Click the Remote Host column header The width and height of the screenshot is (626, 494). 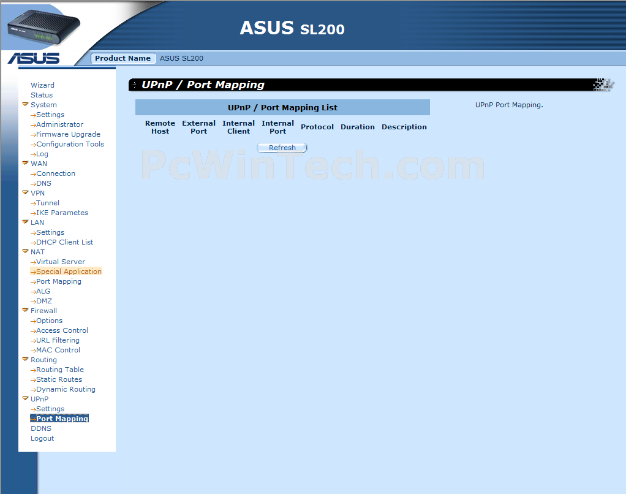coord(160,127)
